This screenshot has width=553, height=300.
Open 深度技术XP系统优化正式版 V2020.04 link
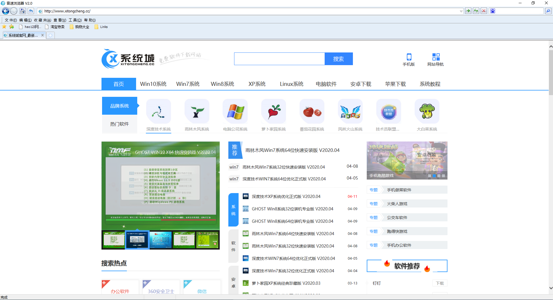coord(286,197)
